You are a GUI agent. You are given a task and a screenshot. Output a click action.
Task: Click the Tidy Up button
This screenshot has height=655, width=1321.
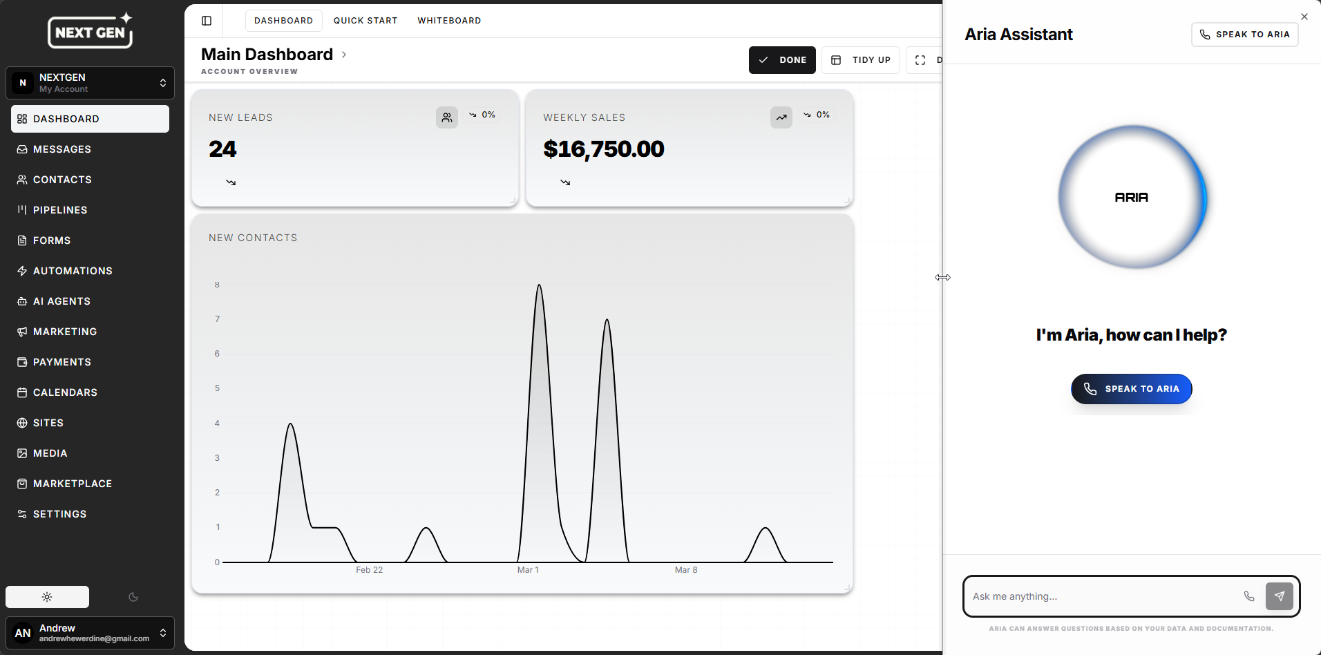(861, 60)
